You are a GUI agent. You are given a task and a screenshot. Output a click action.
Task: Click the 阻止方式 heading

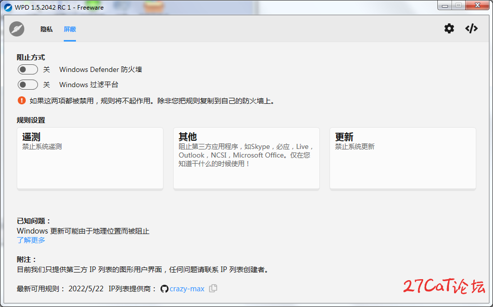click(x=31, y=57)
